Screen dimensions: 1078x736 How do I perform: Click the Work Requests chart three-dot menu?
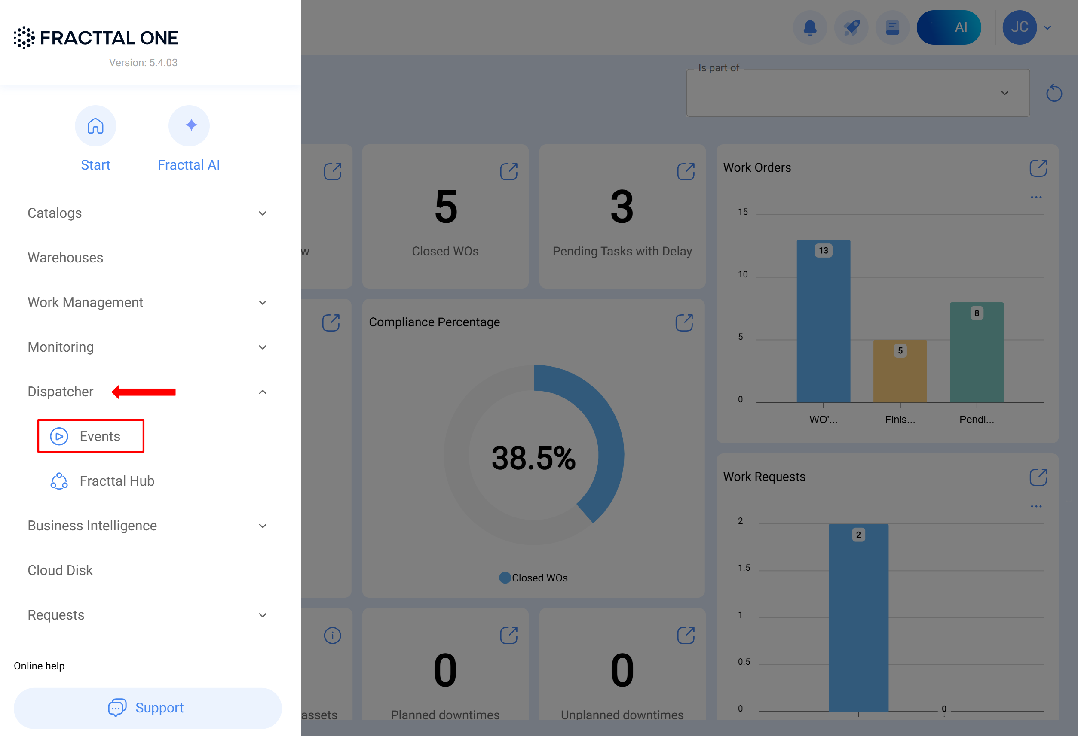pos(1036,507)
